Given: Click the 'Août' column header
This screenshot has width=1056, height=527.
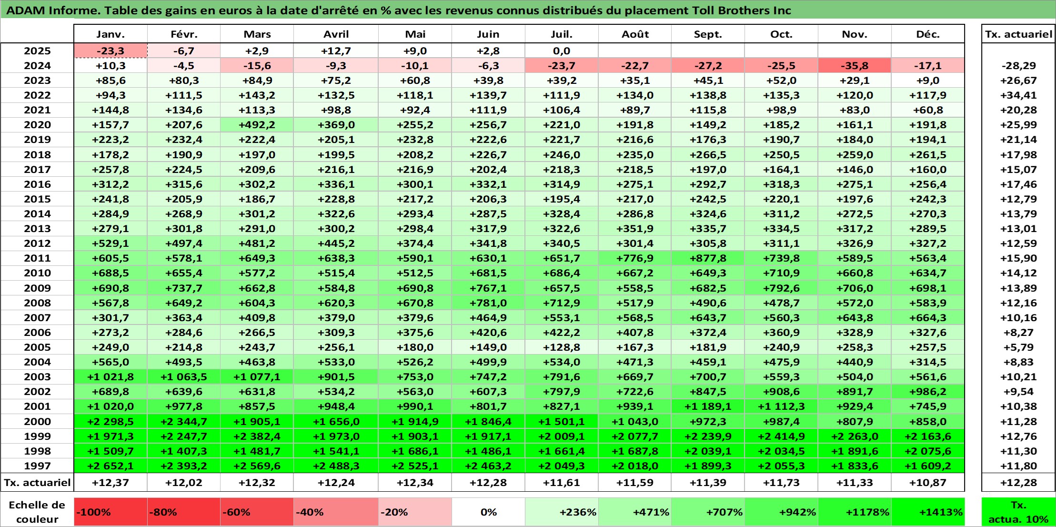Looking at the screenshot, I should tap(635, 34).
